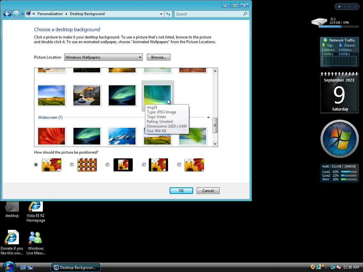Viewport: 363px width, 272px height.
Task: Click the sidebar add gadget plus button
Action: (x=339, y=7)
